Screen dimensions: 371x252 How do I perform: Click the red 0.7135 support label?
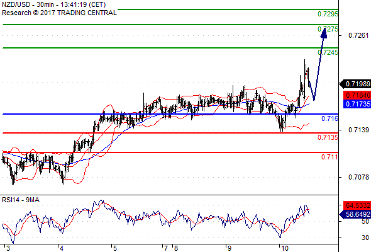click(328, 137)
